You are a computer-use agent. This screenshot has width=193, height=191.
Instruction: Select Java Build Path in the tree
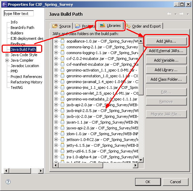click(23, 49)
